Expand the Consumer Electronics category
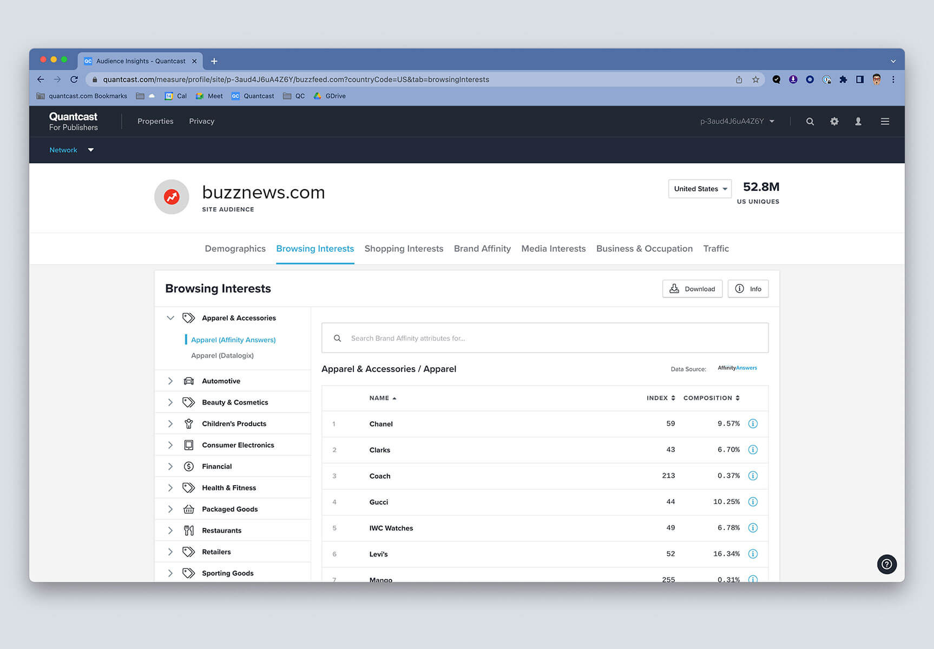934x649 pixels. [x=170, y=445]
